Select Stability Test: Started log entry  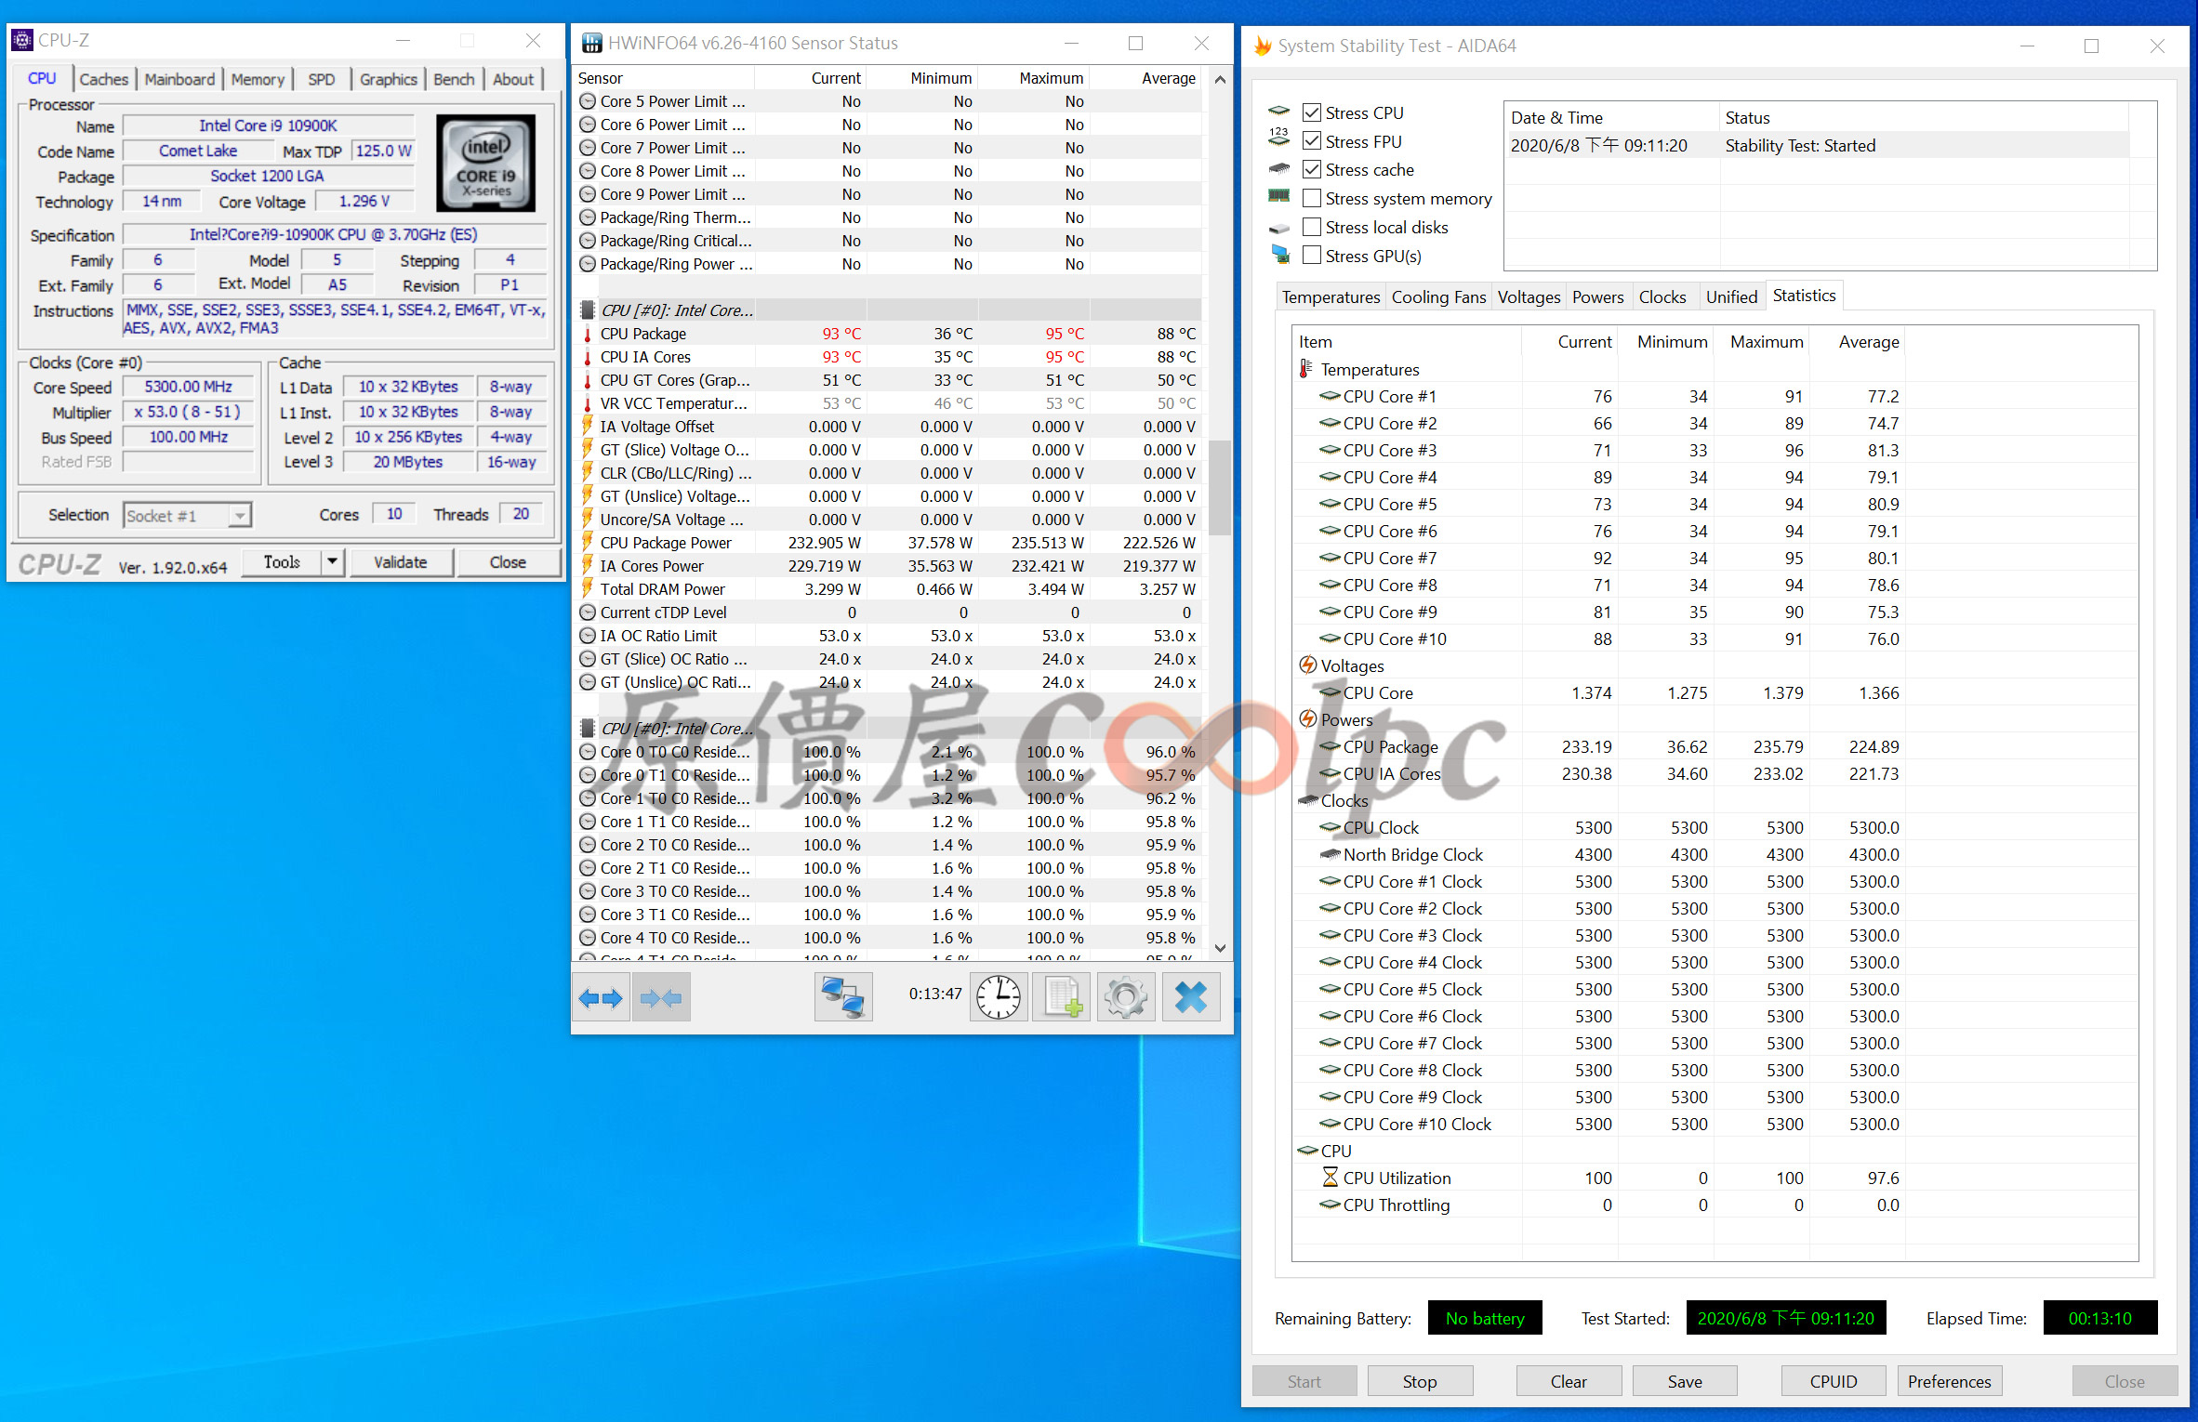(x=1818, y=146)
